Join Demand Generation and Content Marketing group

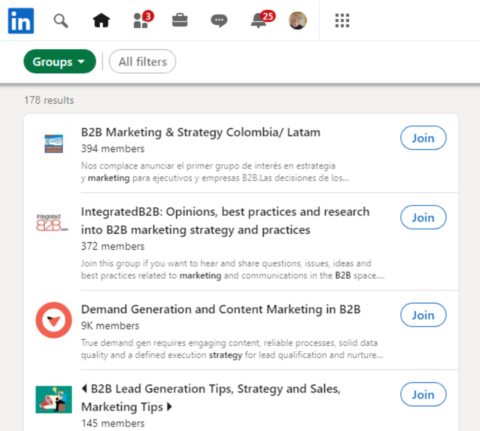coord(423,315)
